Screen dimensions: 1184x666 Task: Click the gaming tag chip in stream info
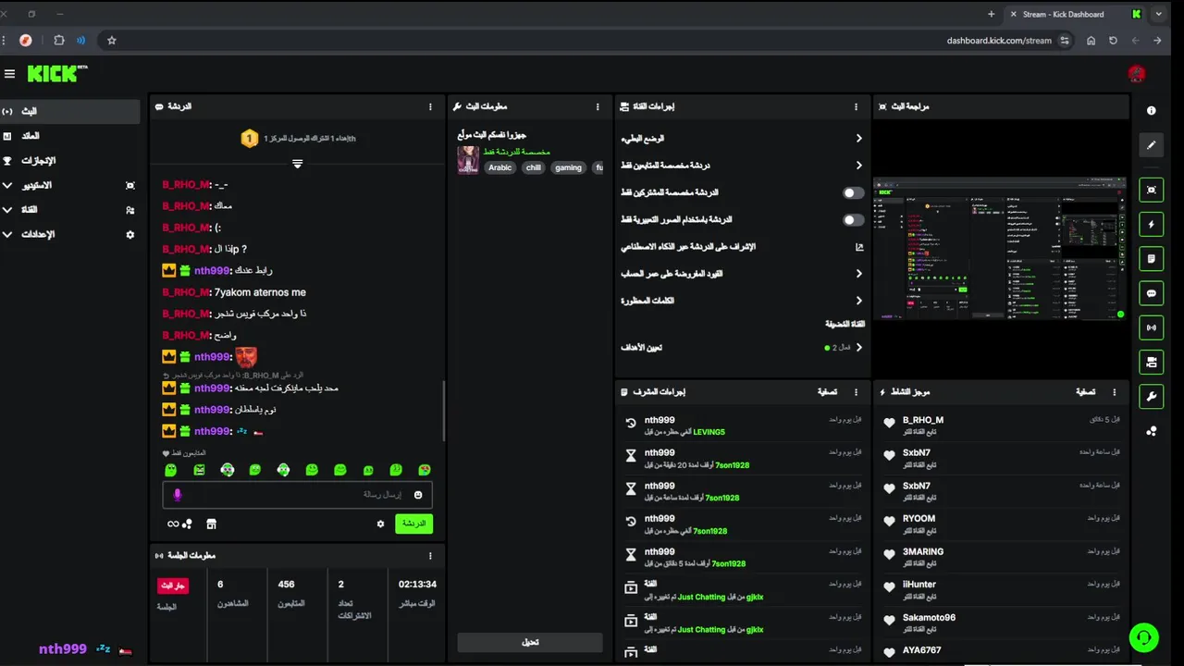(568, 168)
